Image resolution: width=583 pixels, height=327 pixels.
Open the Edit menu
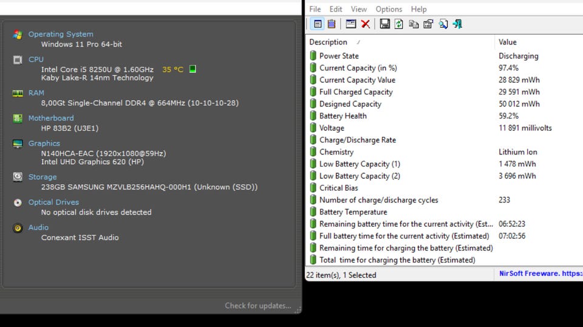pos(336,9)
